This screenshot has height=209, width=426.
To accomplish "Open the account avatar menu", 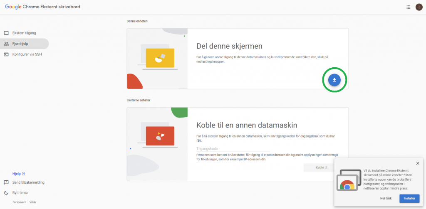I will (x=419, y=7).
